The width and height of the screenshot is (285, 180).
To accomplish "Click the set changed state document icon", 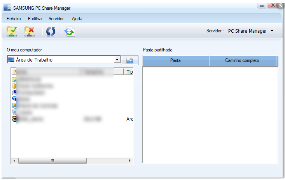I will pos(70,32).
